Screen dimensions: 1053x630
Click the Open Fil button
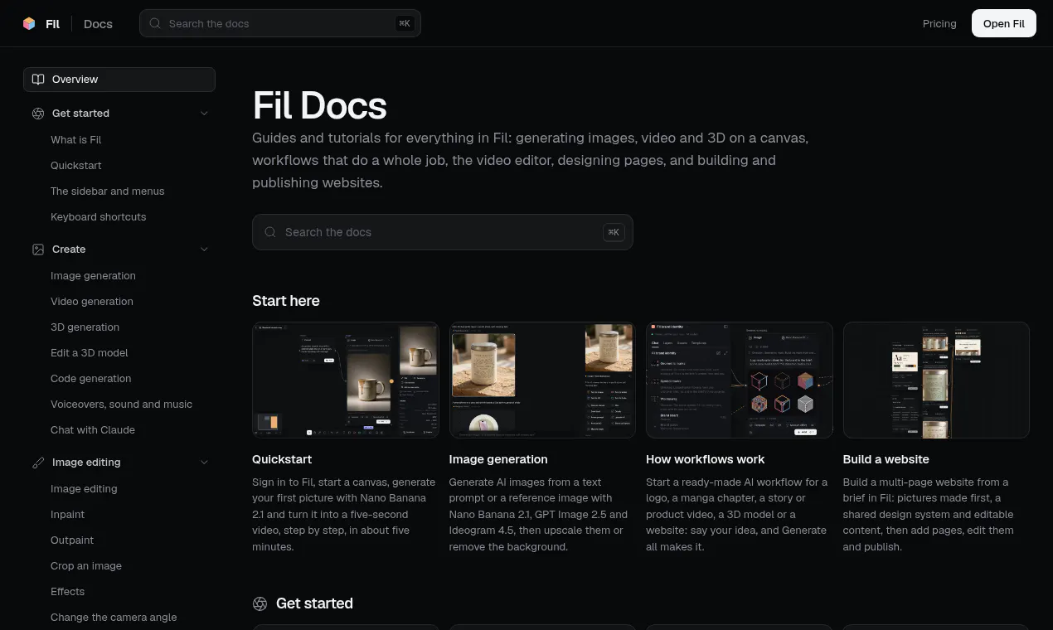coord(1004,24)
